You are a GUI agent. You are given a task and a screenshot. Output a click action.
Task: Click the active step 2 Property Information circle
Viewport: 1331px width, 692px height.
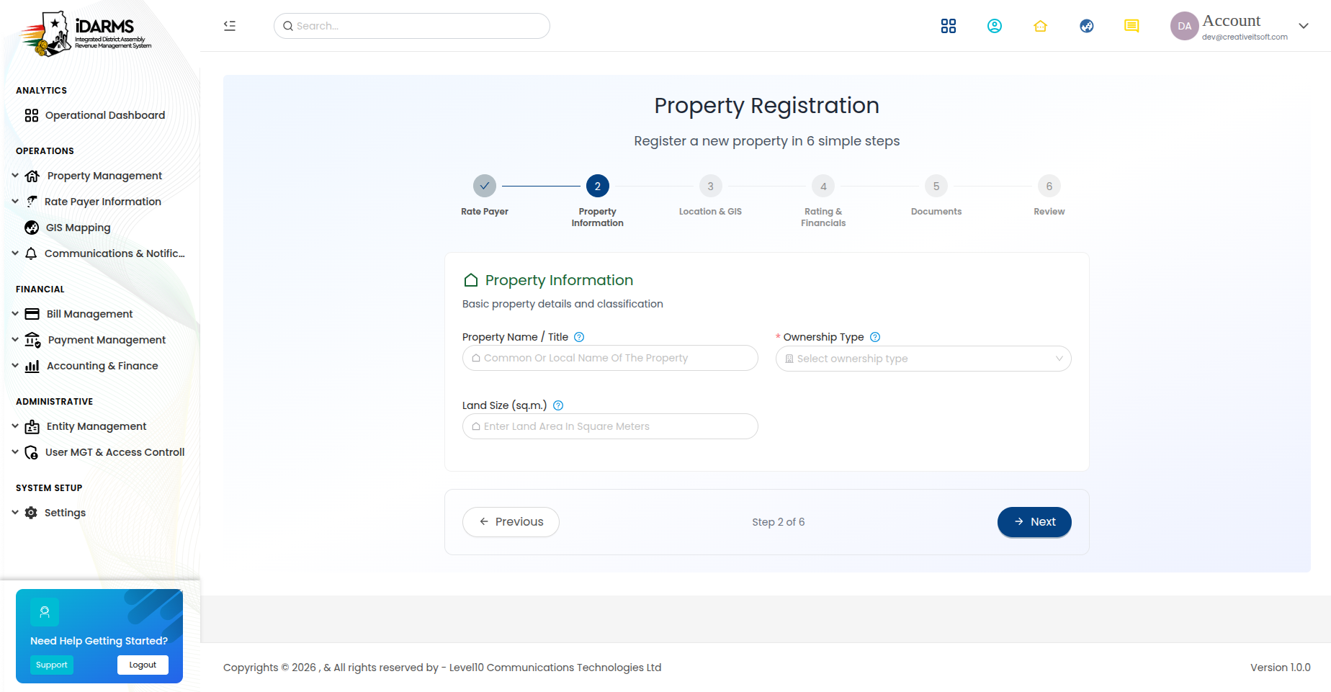[598, 187]
